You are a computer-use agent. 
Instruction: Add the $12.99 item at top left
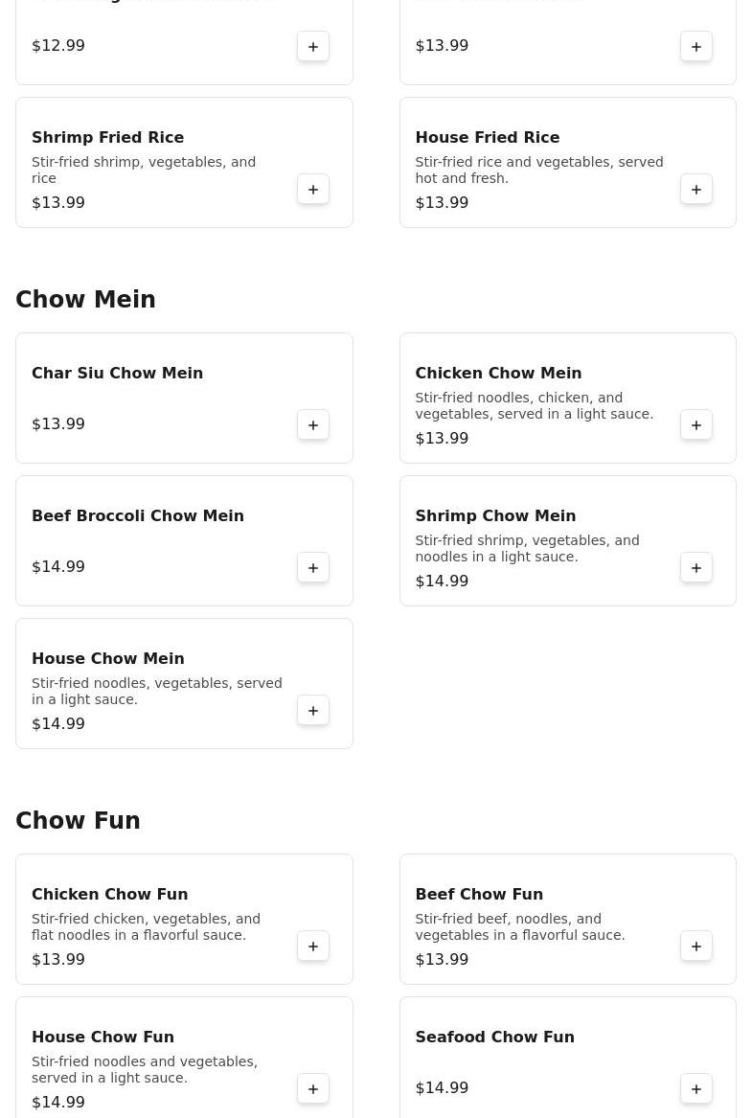point(313,47)
